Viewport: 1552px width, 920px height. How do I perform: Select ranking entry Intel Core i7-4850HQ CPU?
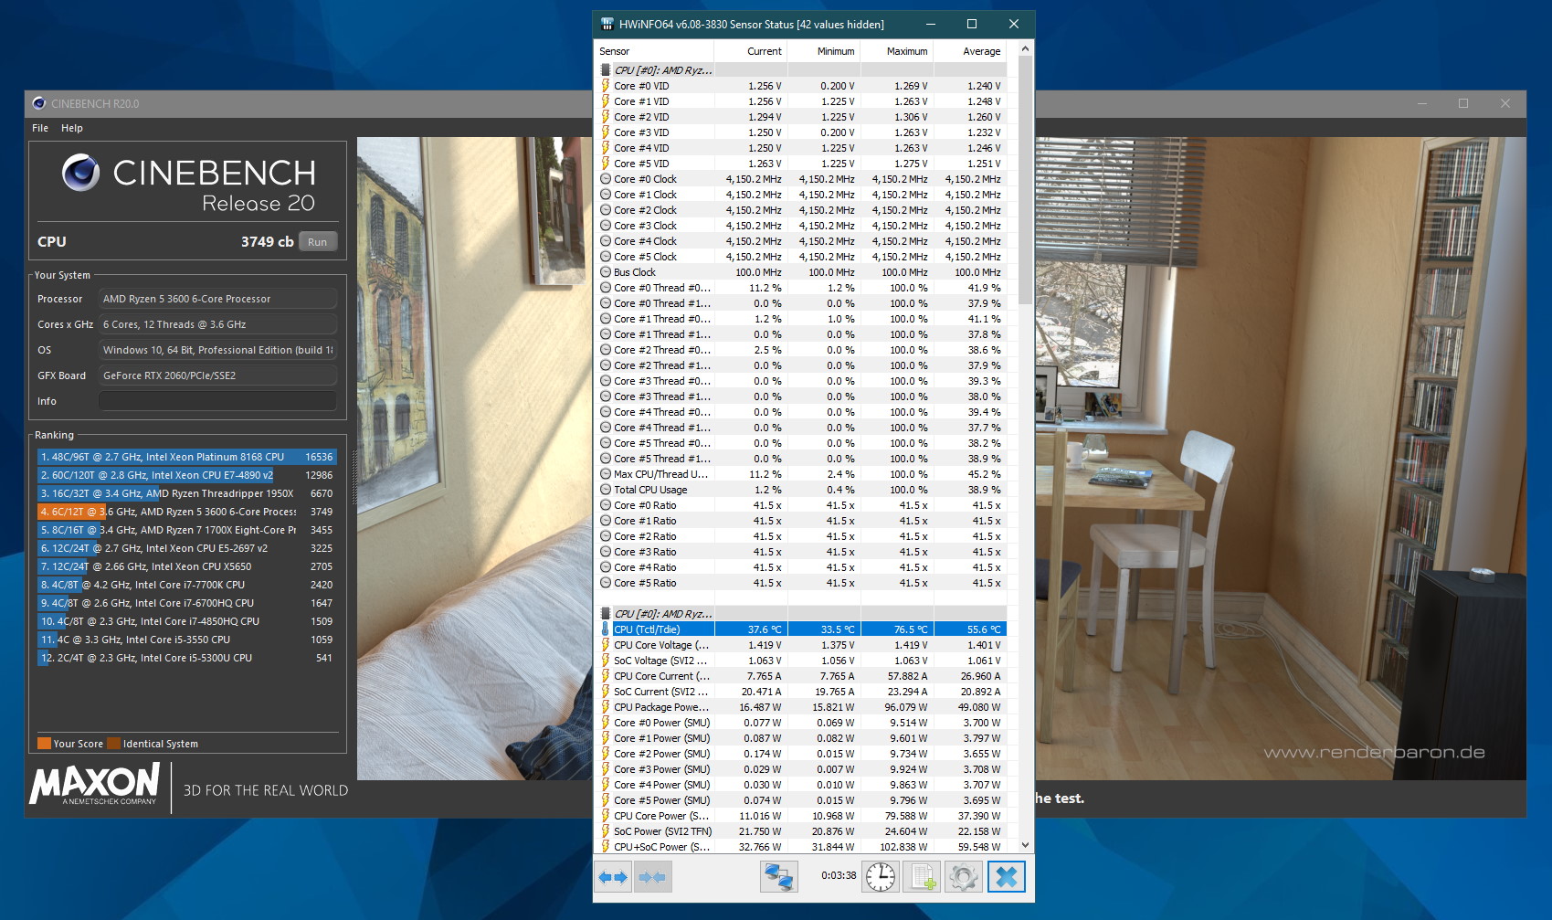tap(186, 621)
